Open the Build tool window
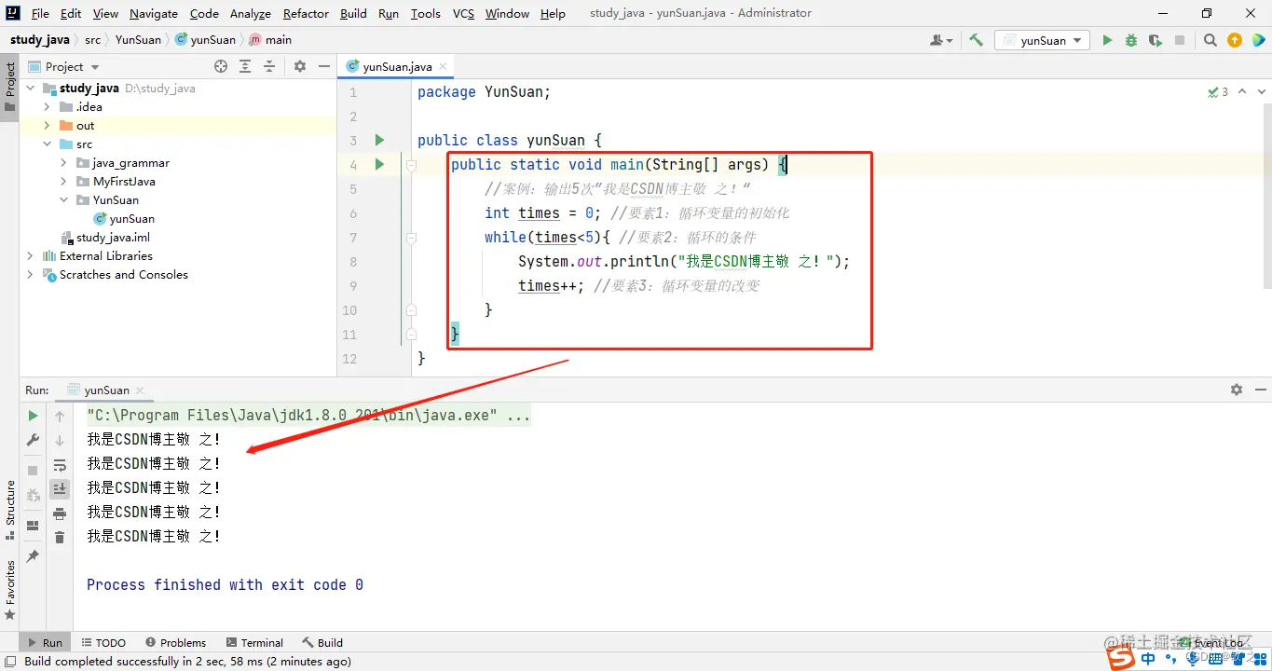The width and height of the screenshot is (1272, 671). coord(322,642)
